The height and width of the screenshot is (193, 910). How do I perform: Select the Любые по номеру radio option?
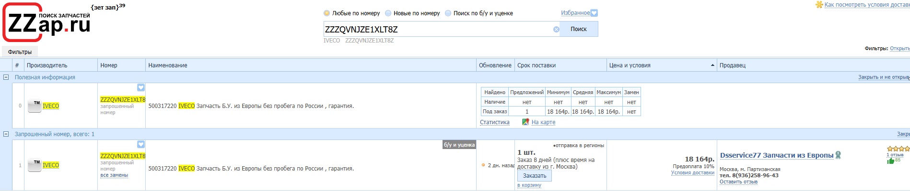327,13
